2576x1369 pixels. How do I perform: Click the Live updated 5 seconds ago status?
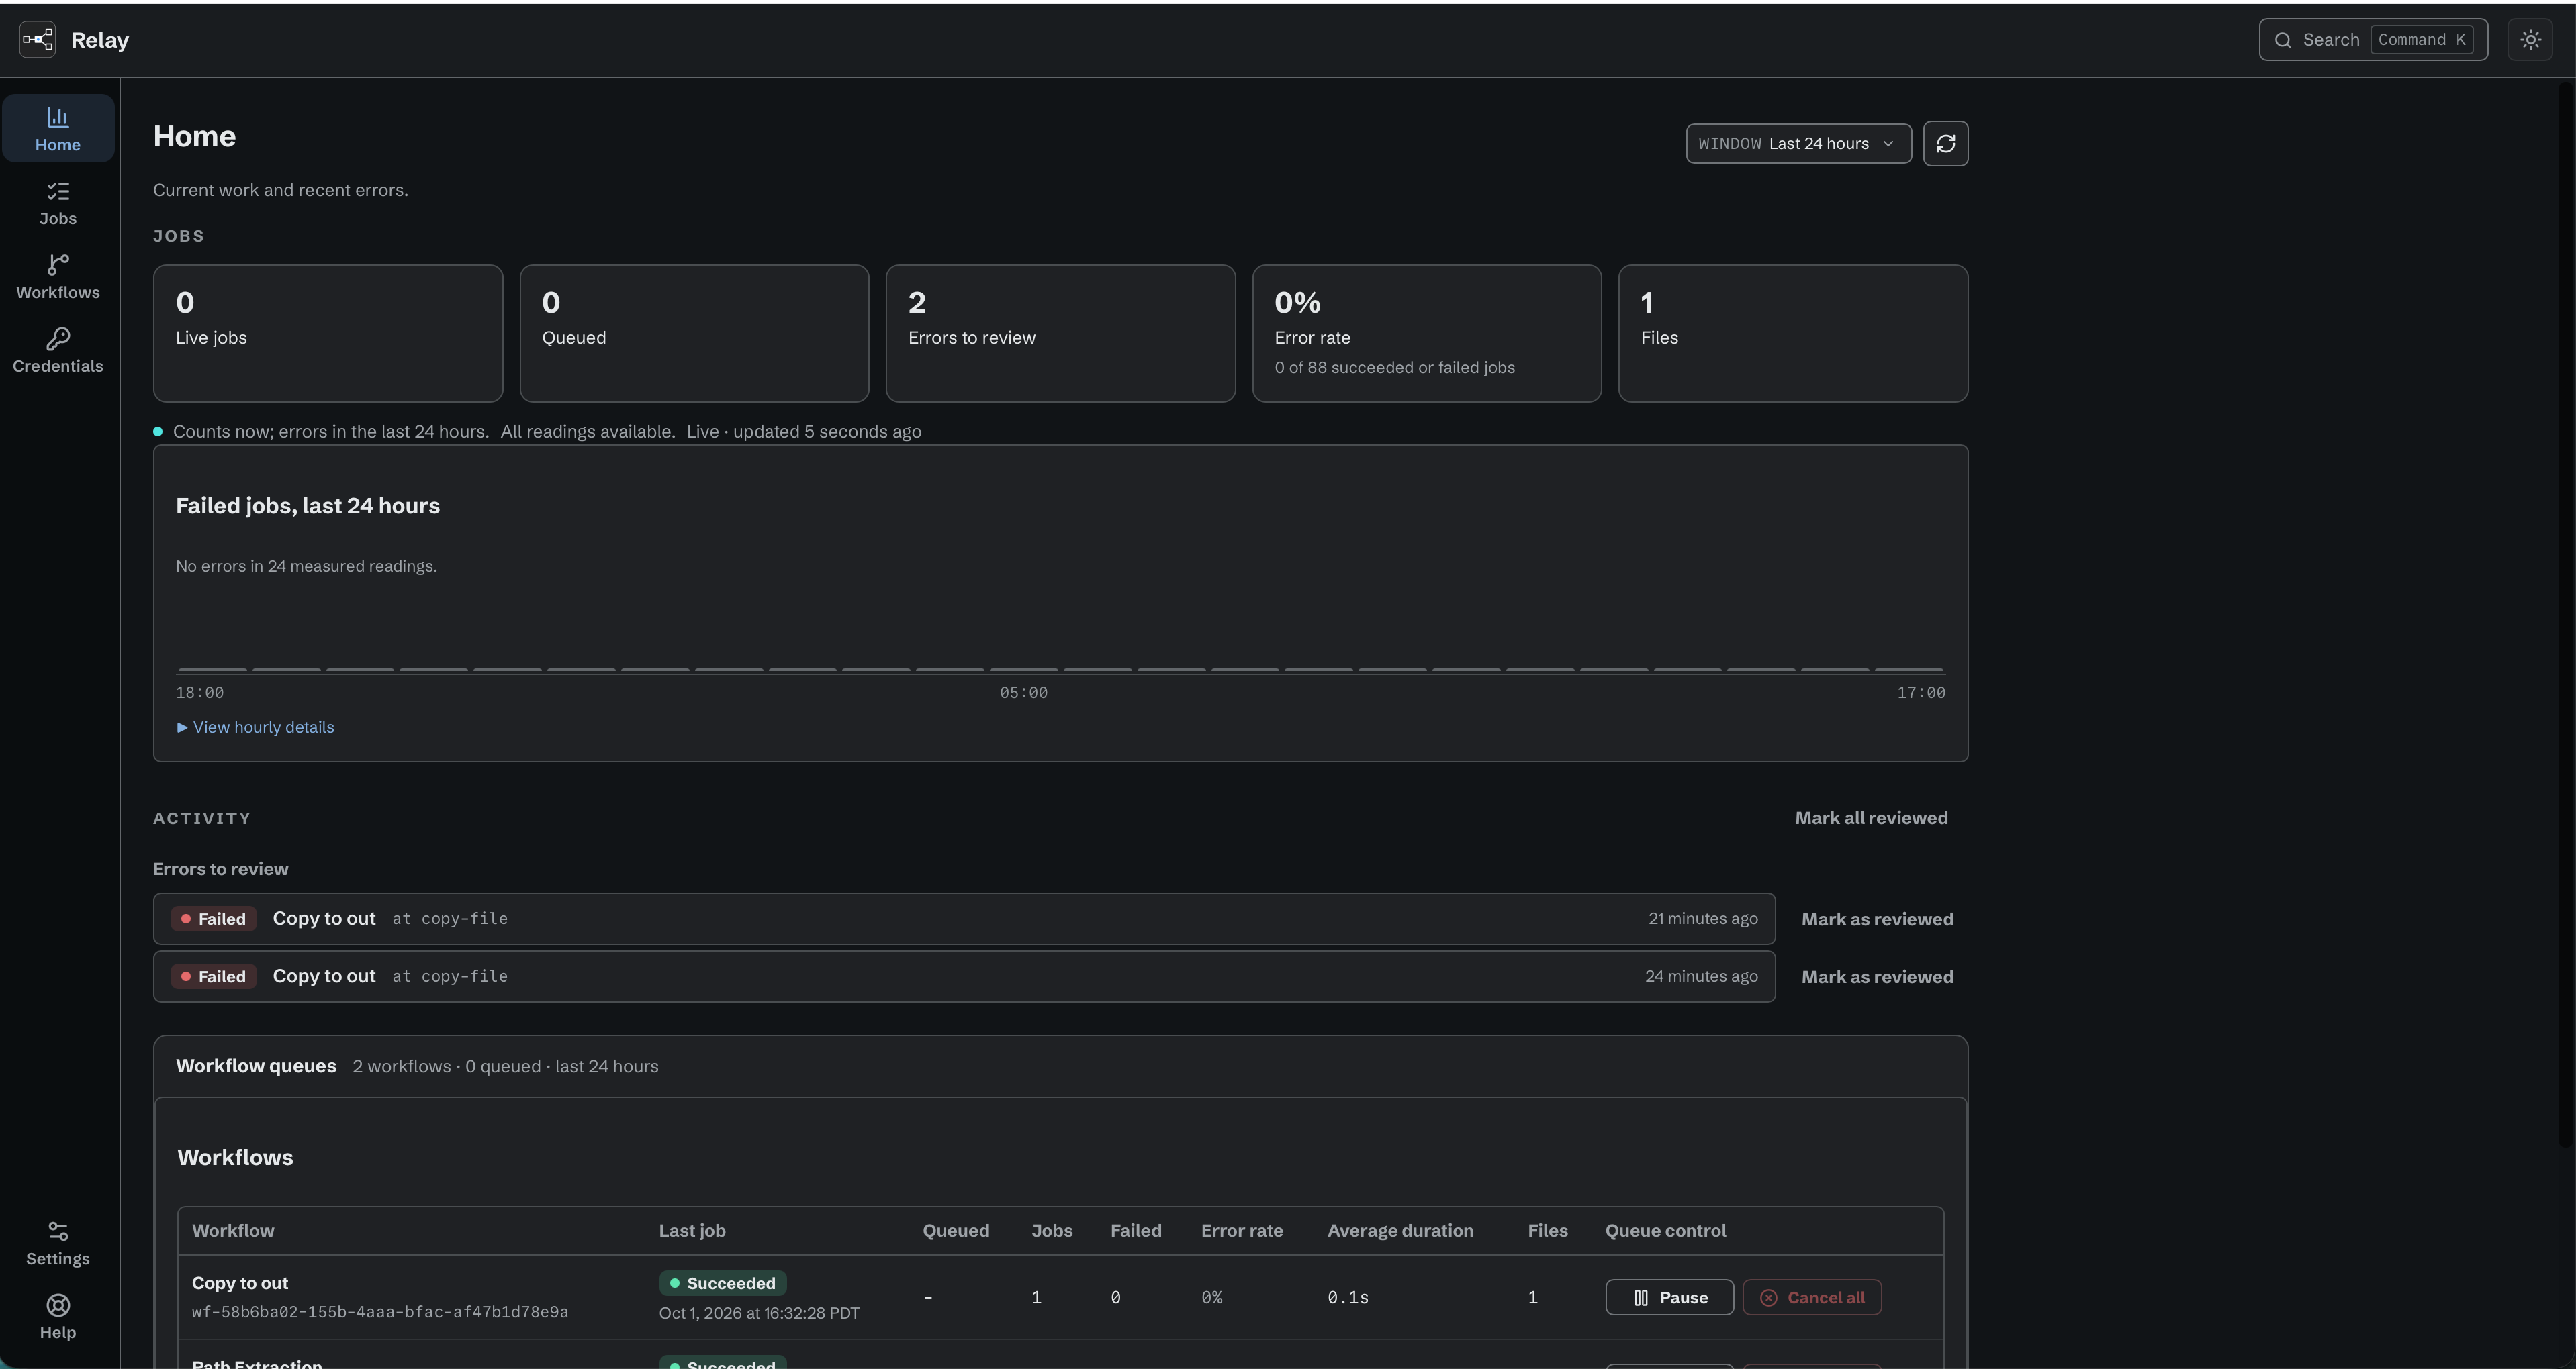pos(804,432)
